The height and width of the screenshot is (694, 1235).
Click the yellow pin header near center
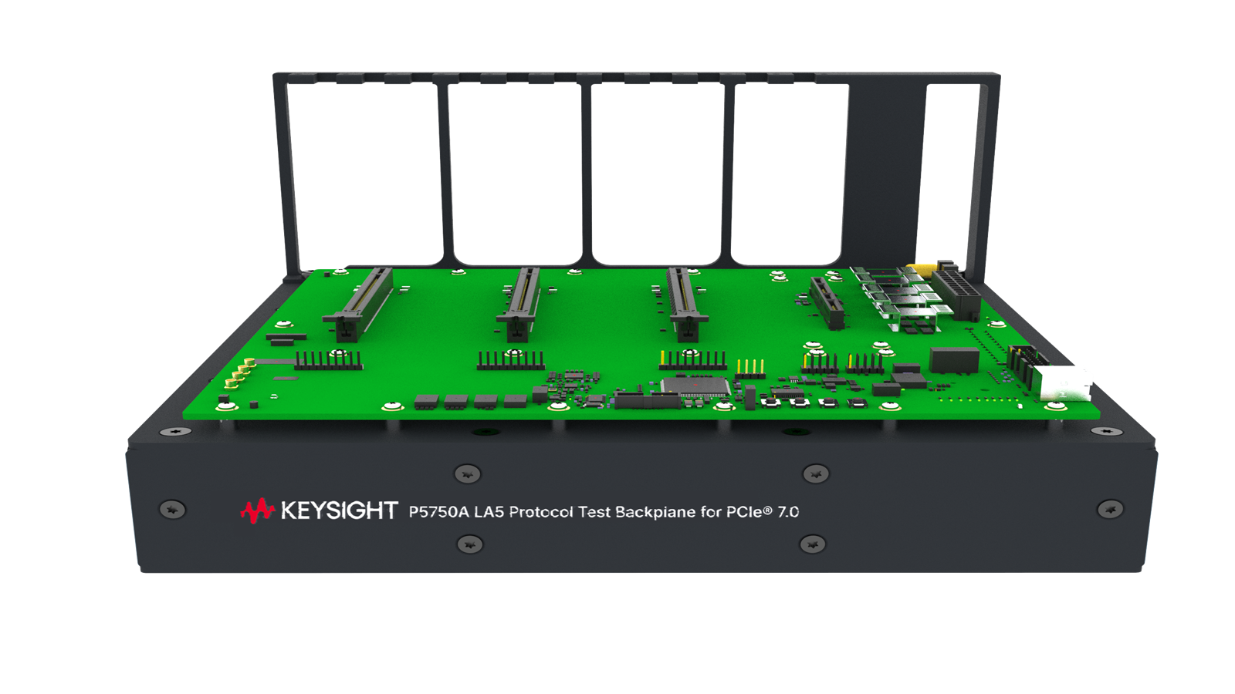[x=749, y=368]
